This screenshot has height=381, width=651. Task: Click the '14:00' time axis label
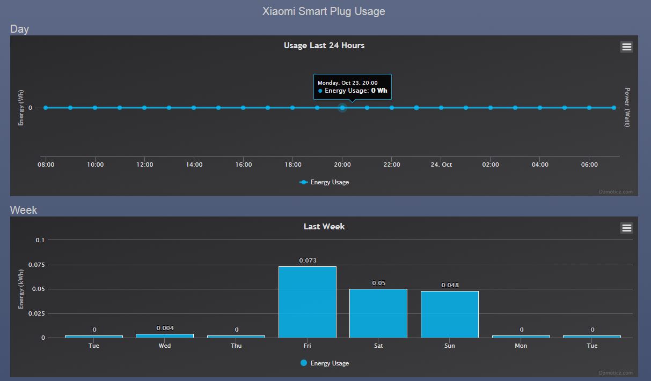click(x=194, y=165)
